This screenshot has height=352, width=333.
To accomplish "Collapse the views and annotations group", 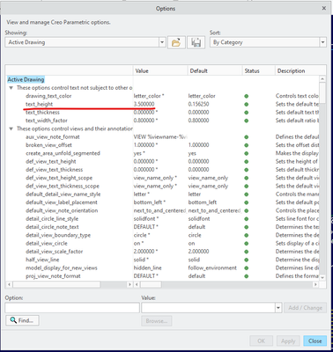I will click(x=11, y=128).
